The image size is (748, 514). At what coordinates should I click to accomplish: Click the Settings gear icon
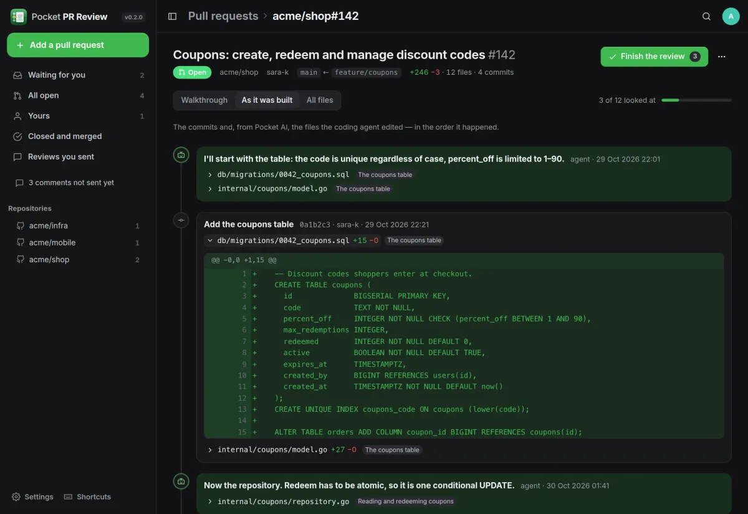pos(16,497)
